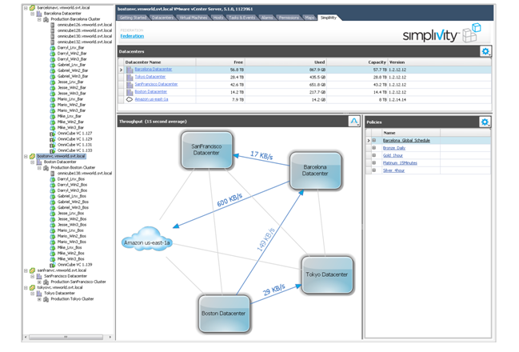This screenshot has width=519, height=352.
Task: Switch to the Getting Started tab
Action: [x=133, y=18]
